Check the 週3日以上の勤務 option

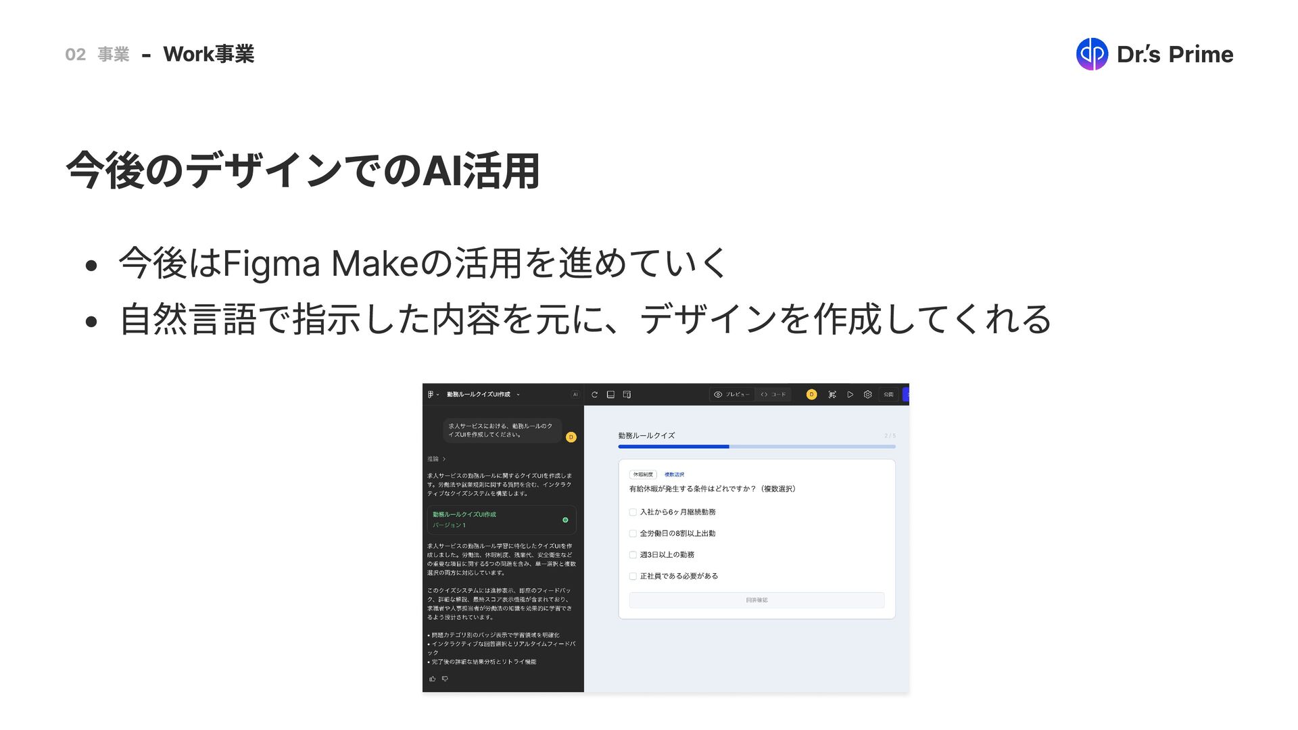pos(633,555)
